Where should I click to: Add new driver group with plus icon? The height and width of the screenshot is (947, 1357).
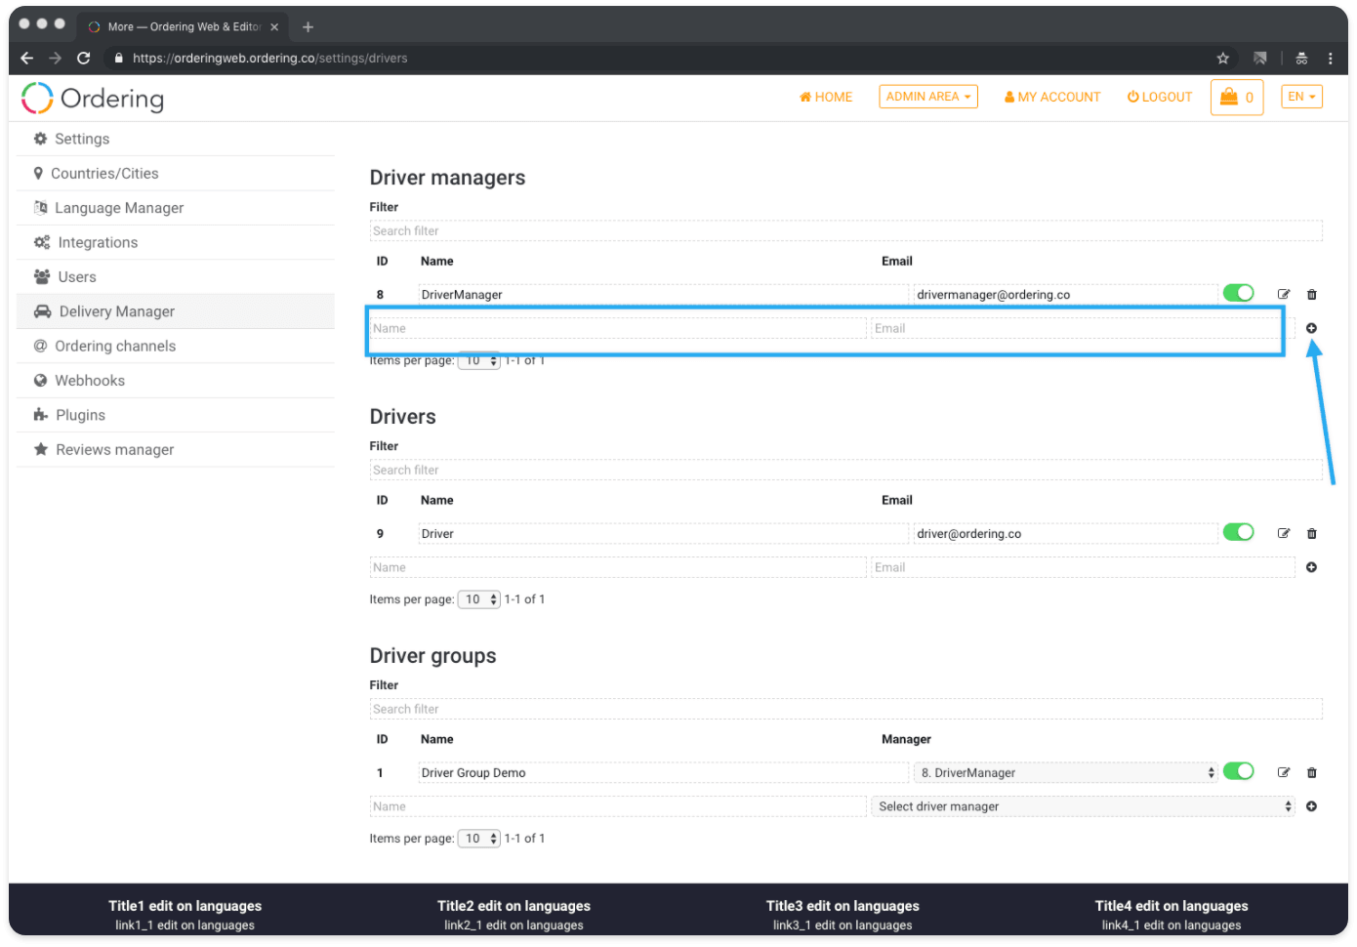point(1312,806)
